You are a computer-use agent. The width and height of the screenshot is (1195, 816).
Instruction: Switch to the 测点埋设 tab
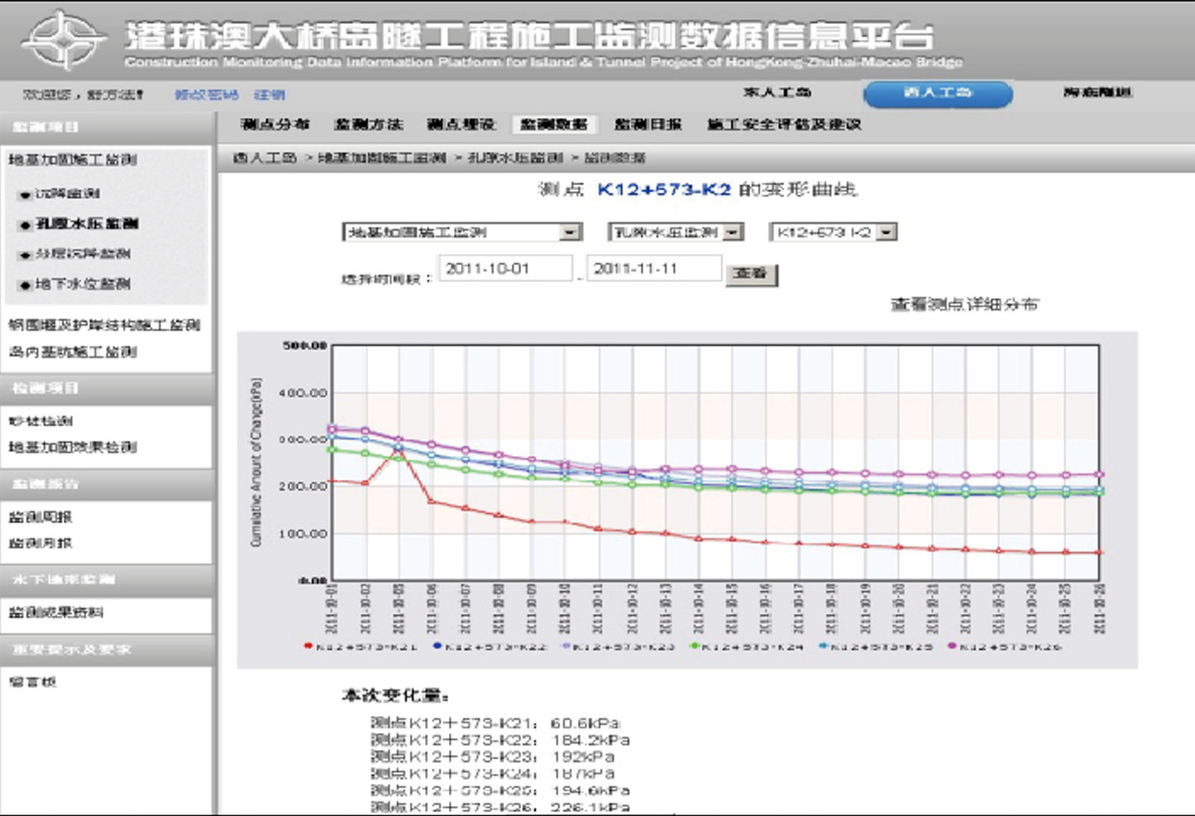461,124
